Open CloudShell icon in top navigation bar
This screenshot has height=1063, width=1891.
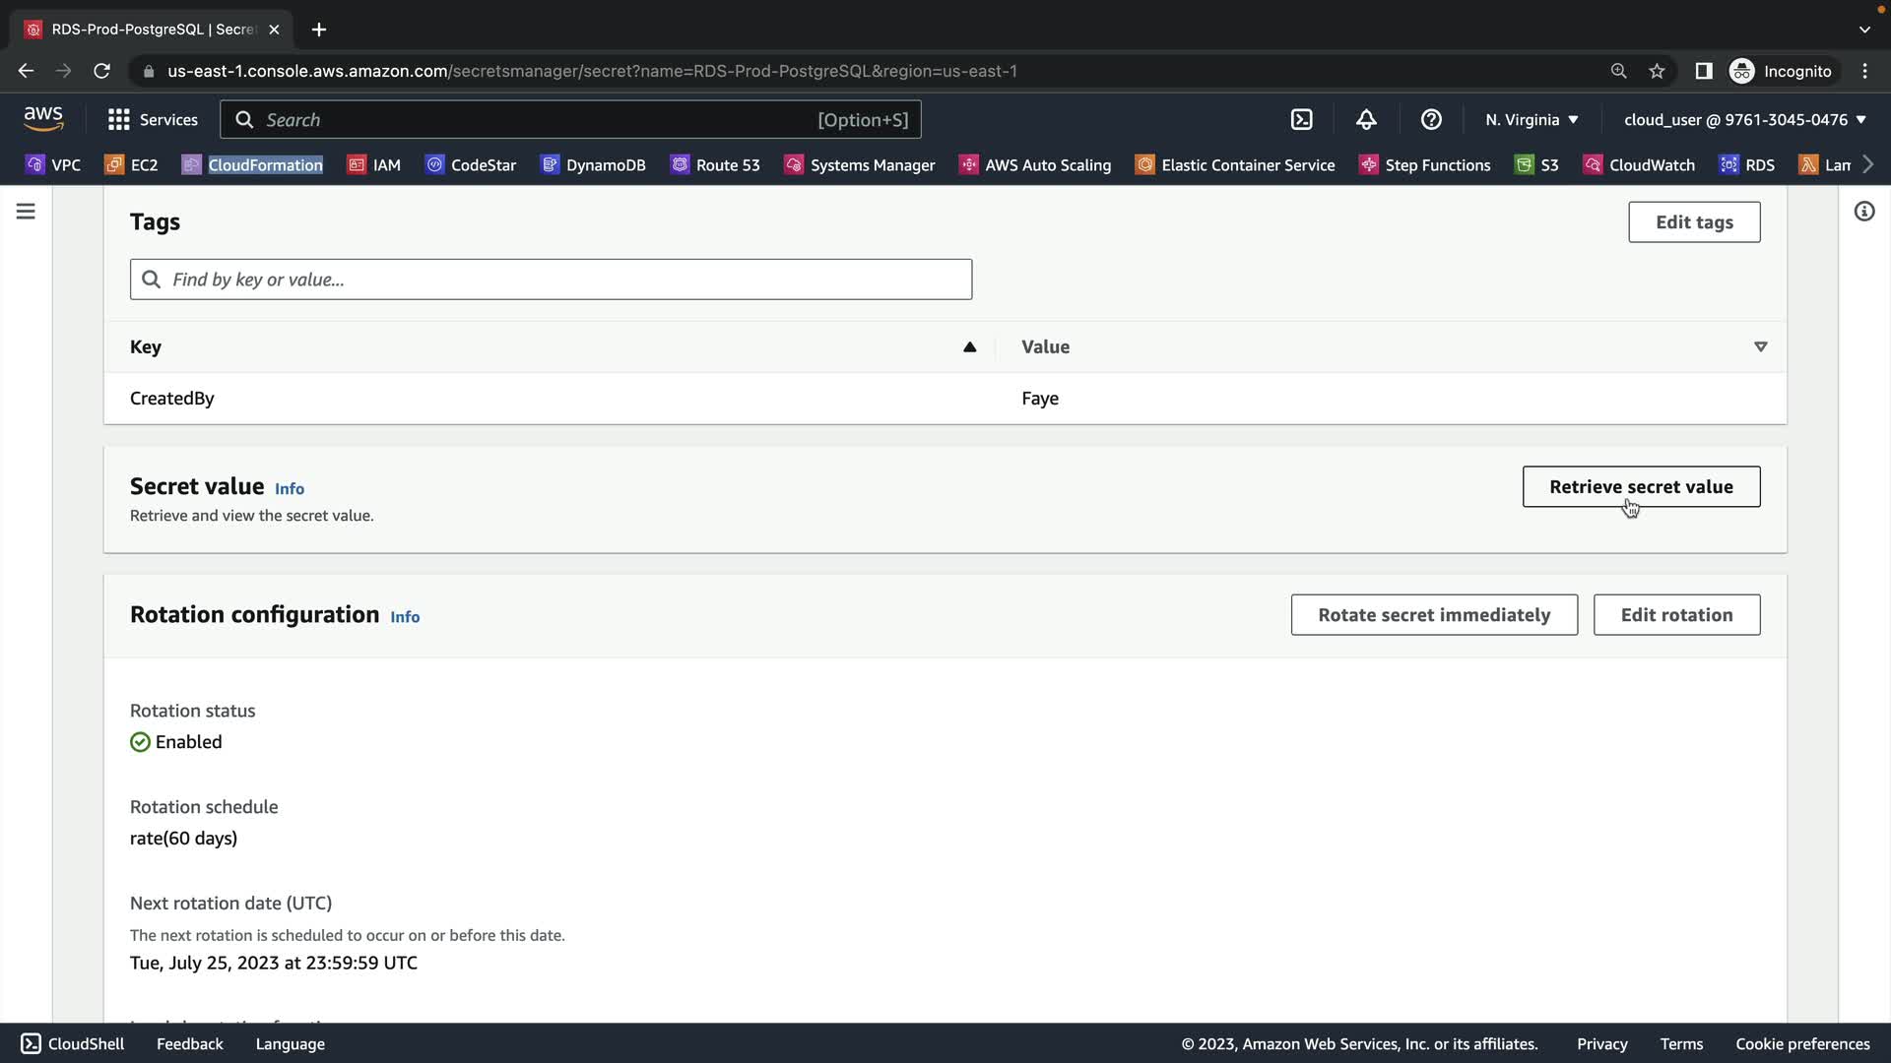point(1301,119)
